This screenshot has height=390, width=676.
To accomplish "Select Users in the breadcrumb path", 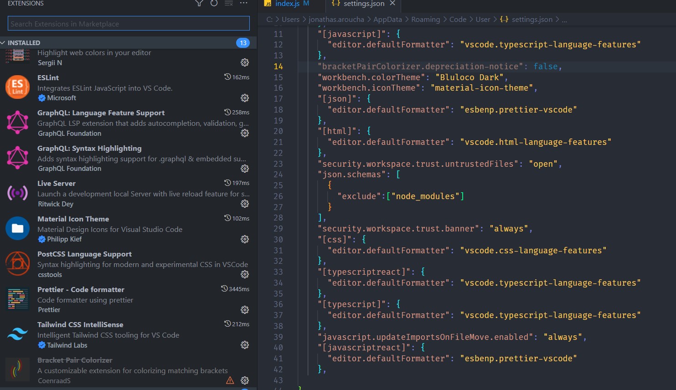I will [x=290, y=20].
